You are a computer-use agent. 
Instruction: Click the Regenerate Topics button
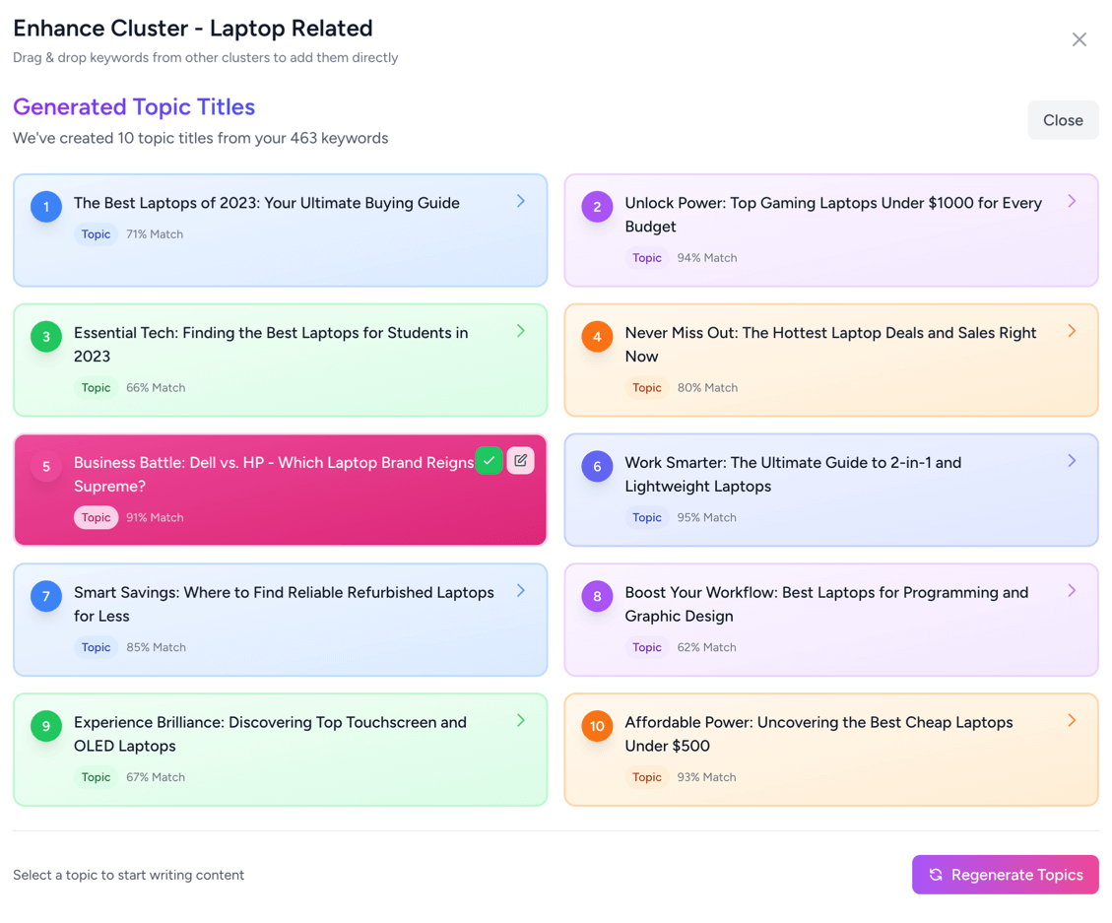(1005, 875)
